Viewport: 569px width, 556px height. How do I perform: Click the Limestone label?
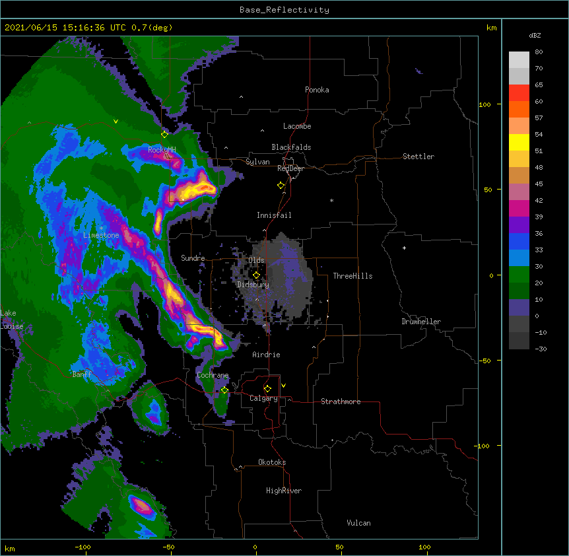[x=101, y=235]
